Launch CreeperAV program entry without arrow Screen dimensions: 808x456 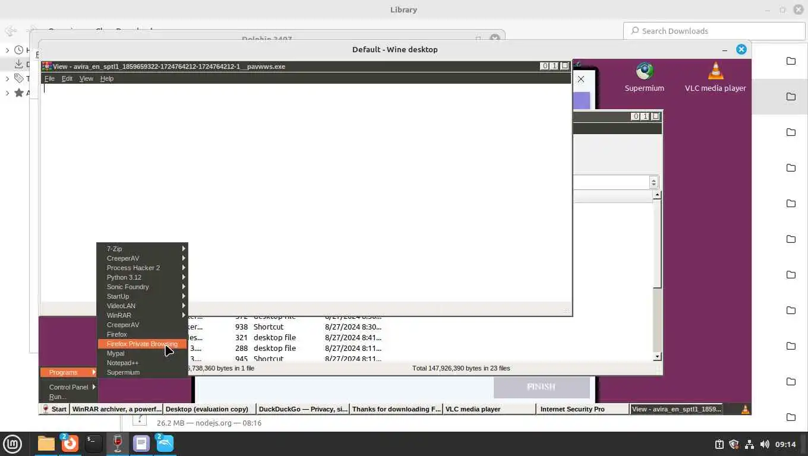tap(142, 325)
